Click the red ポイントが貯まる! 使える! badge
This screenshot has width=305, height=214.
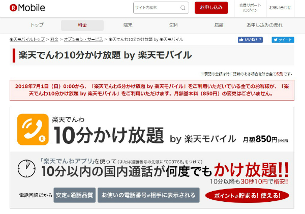pyautogui.click(x=247, y=196)
